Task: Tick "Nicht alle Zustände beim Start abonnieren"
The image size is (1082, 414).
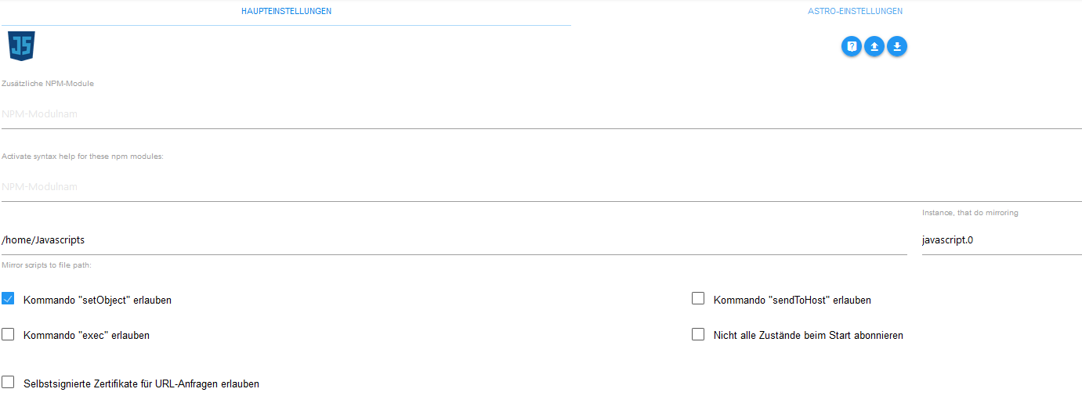Action: point(698,334)
